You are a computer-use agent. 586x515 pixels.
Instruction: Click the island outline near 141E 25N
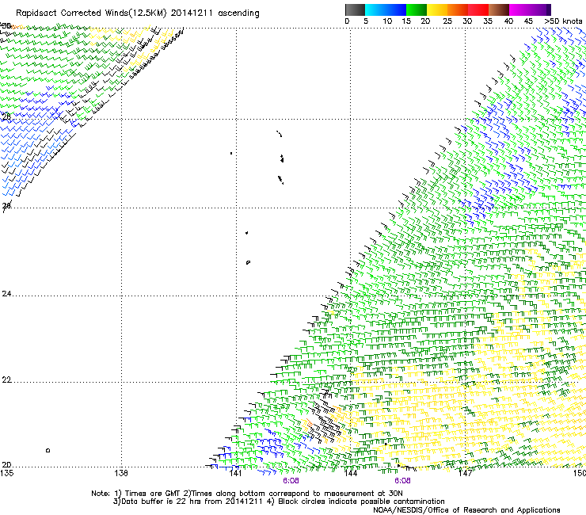tap(248, 262)
